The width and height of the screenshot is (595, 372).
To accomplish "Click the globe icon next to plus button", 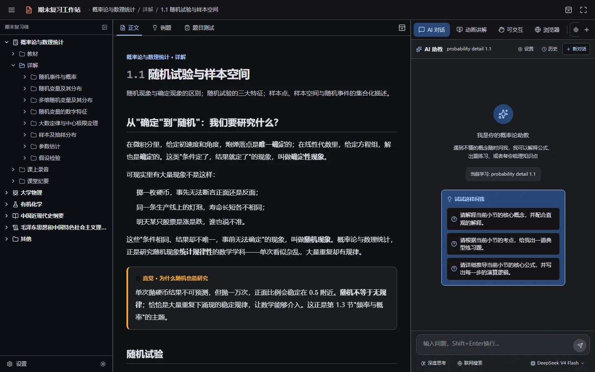I will 576,30.
